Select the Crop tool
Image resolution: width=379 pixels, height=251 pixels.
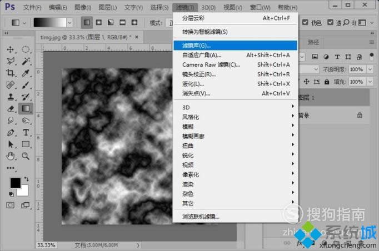coord(11,73)
